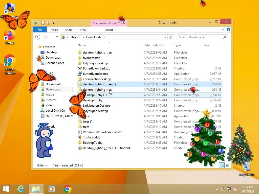Open the taskbar clock showing 9:25 AM

[x=248, y=189]
